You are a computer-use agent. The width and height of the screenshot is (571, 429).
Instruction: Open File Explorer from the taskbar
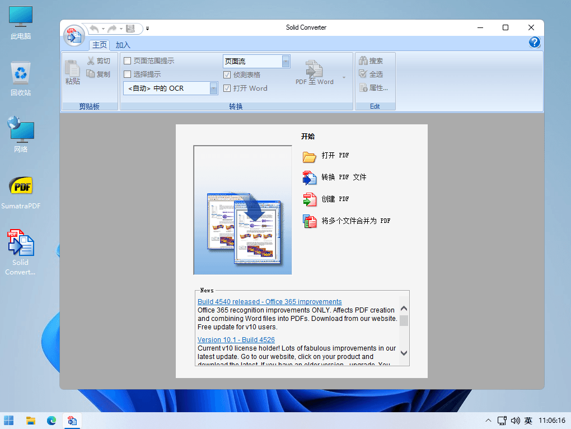pos(31,421)
